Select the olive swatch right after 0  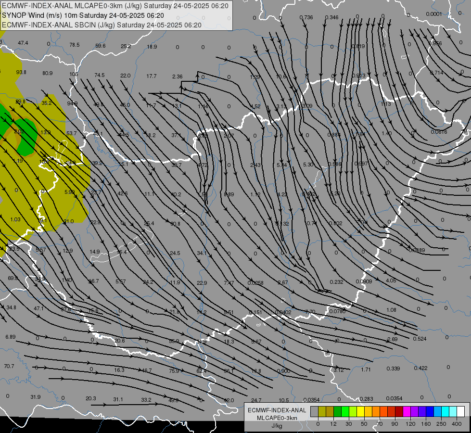[322, 411]
